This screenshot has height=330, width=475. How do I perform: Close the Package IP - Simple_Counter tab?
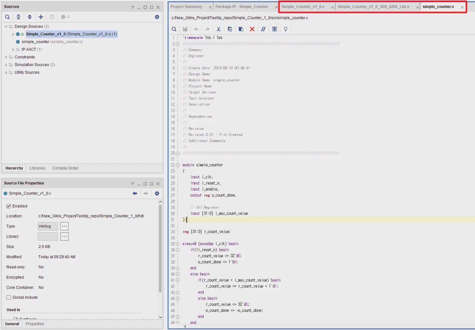pyautogui.click(x=276, y=7)
